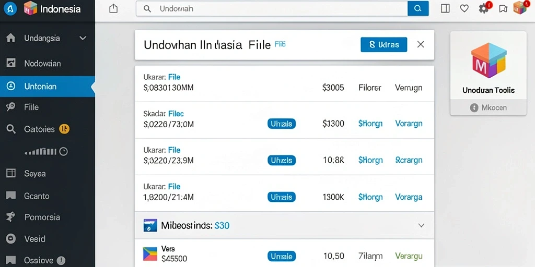Click the home icon beside Undangsia
Image resolution: width=535 pixels, height=267 pixels.
coord(11,38)
